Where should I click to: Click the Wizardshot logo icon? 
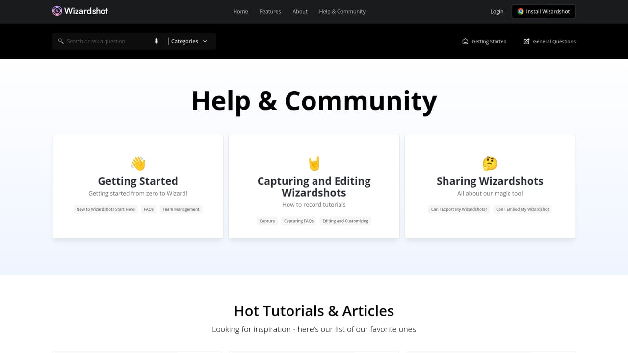point(57,11)
